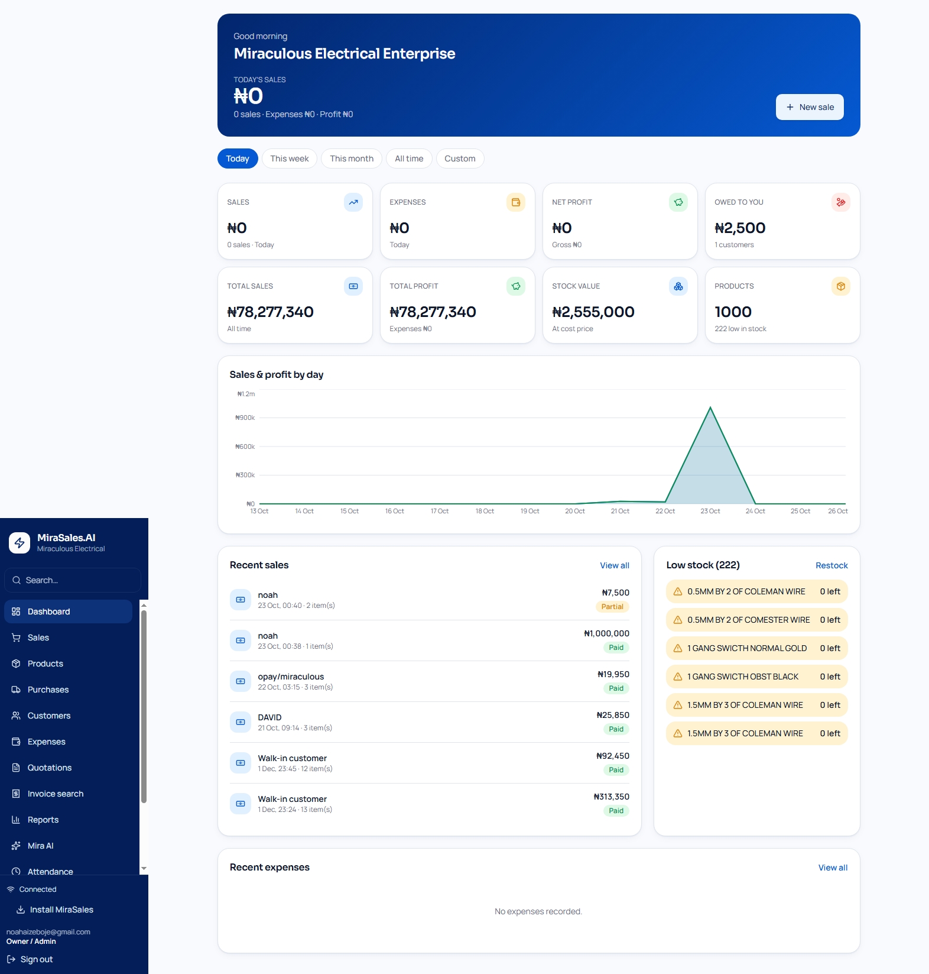Screen dimensions: 929x974
Task: Click the sale icon beside opay/miraculous sale
Action: [241, 681]
